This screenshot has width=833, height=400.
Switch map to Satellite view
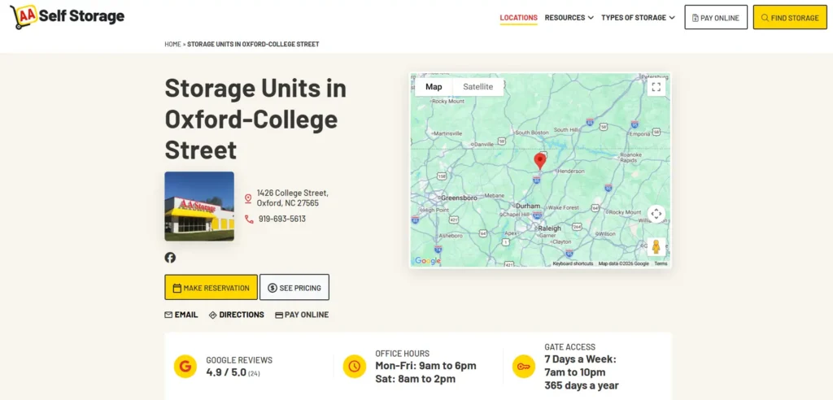tap(478, 87)
